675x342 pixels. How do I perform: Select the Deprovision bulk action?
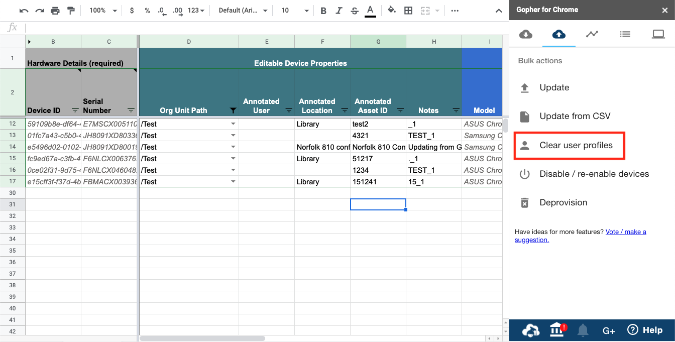click(563, 203)
